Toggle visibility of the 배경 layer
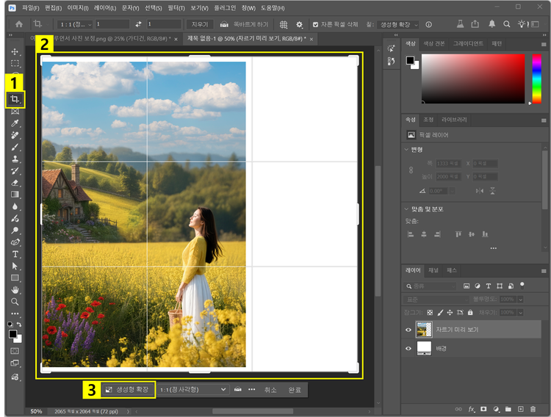 click(409, 349)
